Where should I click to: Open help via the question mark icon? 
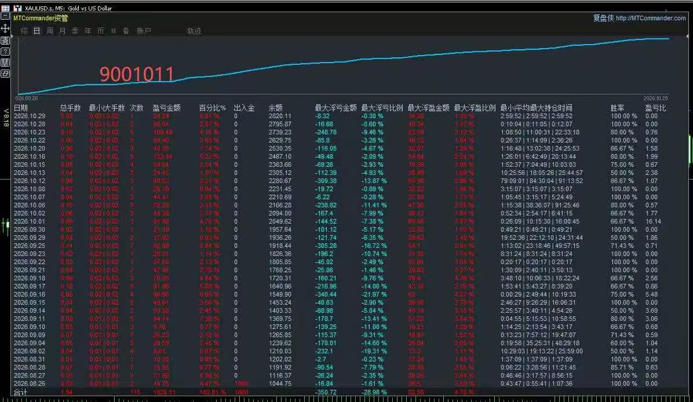point(5,52)
